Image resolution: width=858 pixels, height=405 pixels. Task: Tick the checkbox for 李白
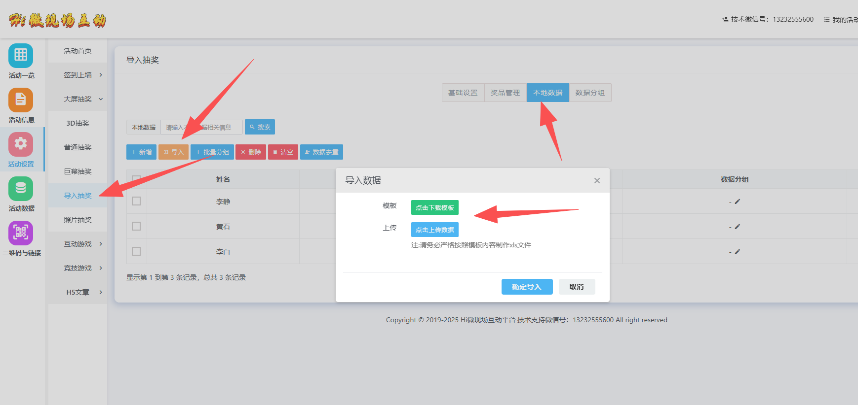click(136, 251)
